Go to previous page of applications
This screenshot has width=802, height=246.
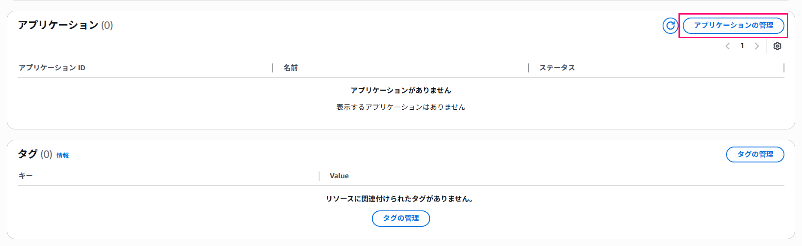[x=727, y=46]
